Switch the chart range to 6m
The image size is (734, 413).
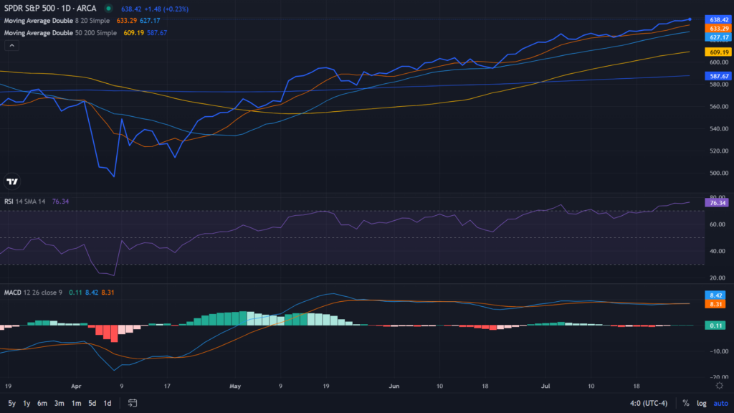(42, 403)
